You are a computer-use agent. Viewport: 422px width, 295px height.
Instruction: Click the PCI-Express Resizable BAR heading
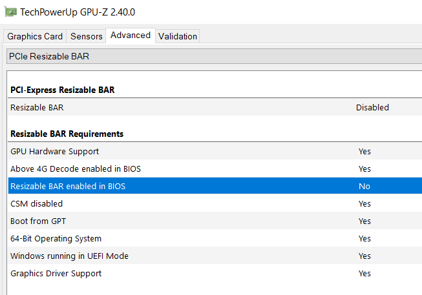tap(63, 90)
